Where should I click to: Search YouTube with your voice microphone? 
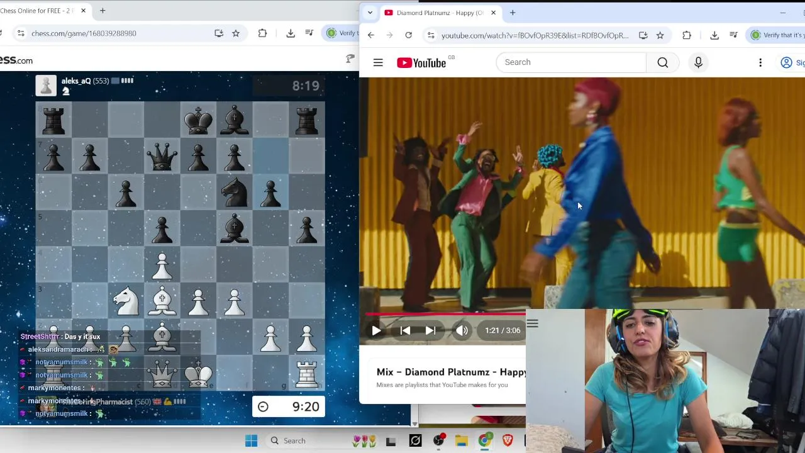tap(698, 62)
